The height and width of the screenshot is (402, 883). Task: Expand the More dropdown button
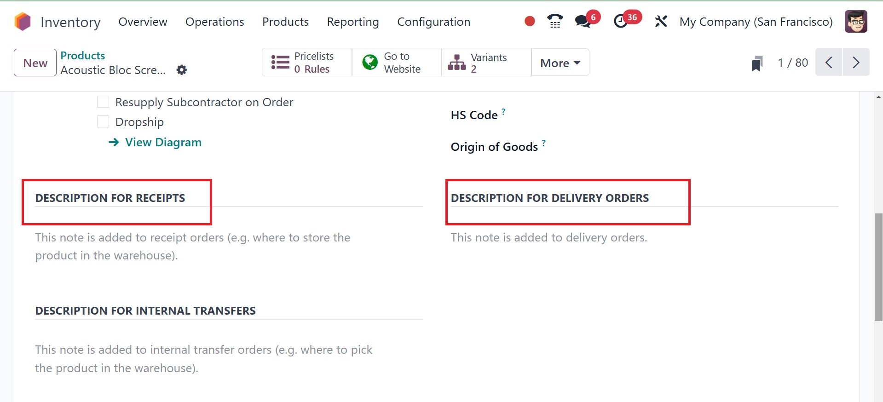560,63
